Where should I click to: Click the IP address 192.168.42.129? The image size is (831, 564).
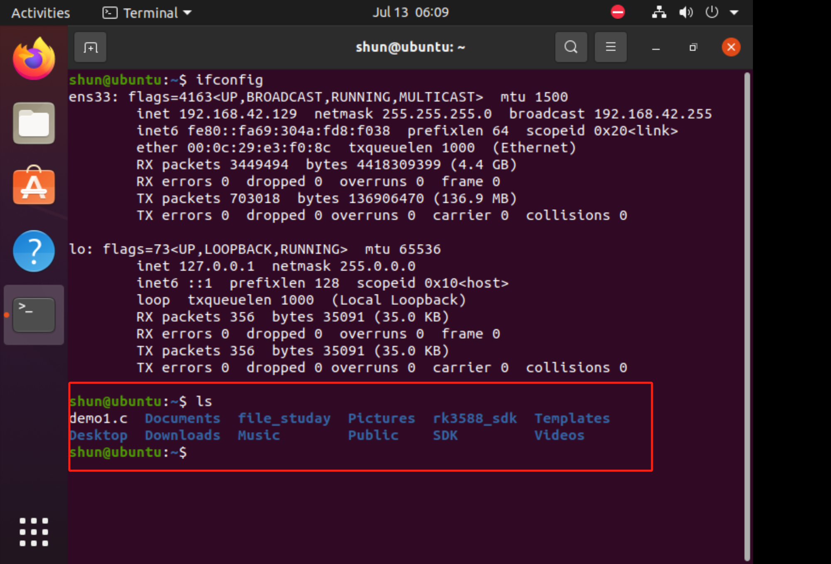(238, 114)
